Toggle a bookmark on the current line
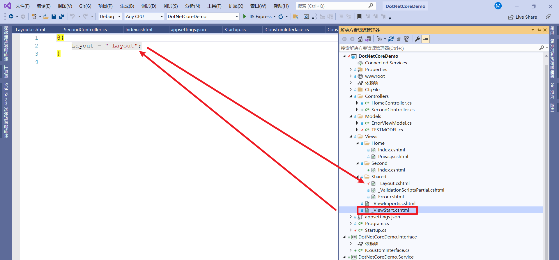 click(x=359, y=17)
